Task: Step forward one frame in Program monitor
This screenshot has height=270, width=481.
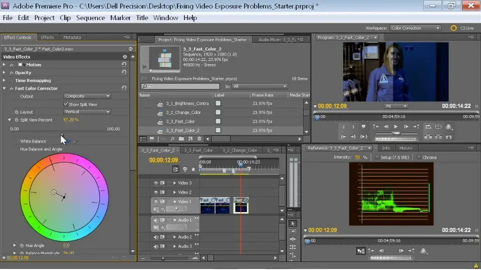Action: (x=406, y=126)
